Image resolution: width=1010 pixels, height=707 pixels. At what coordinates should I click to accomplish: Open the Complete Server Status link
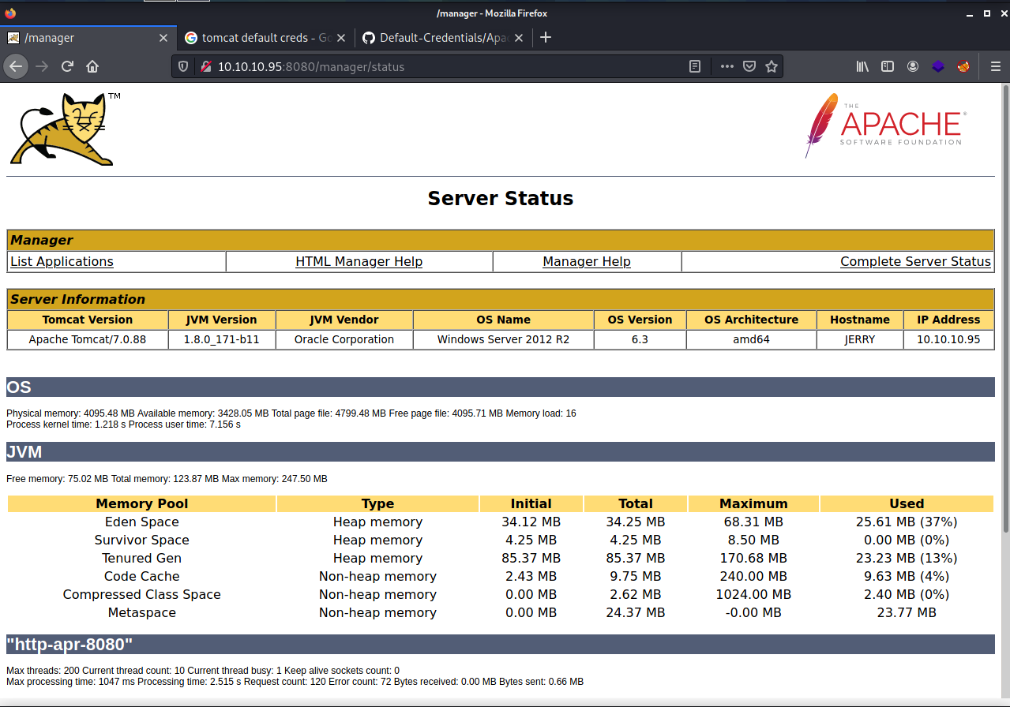[915, 262]
